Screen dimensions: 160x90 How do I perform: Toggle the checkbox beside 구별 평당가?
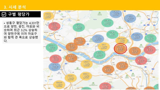tap(4, 14)
